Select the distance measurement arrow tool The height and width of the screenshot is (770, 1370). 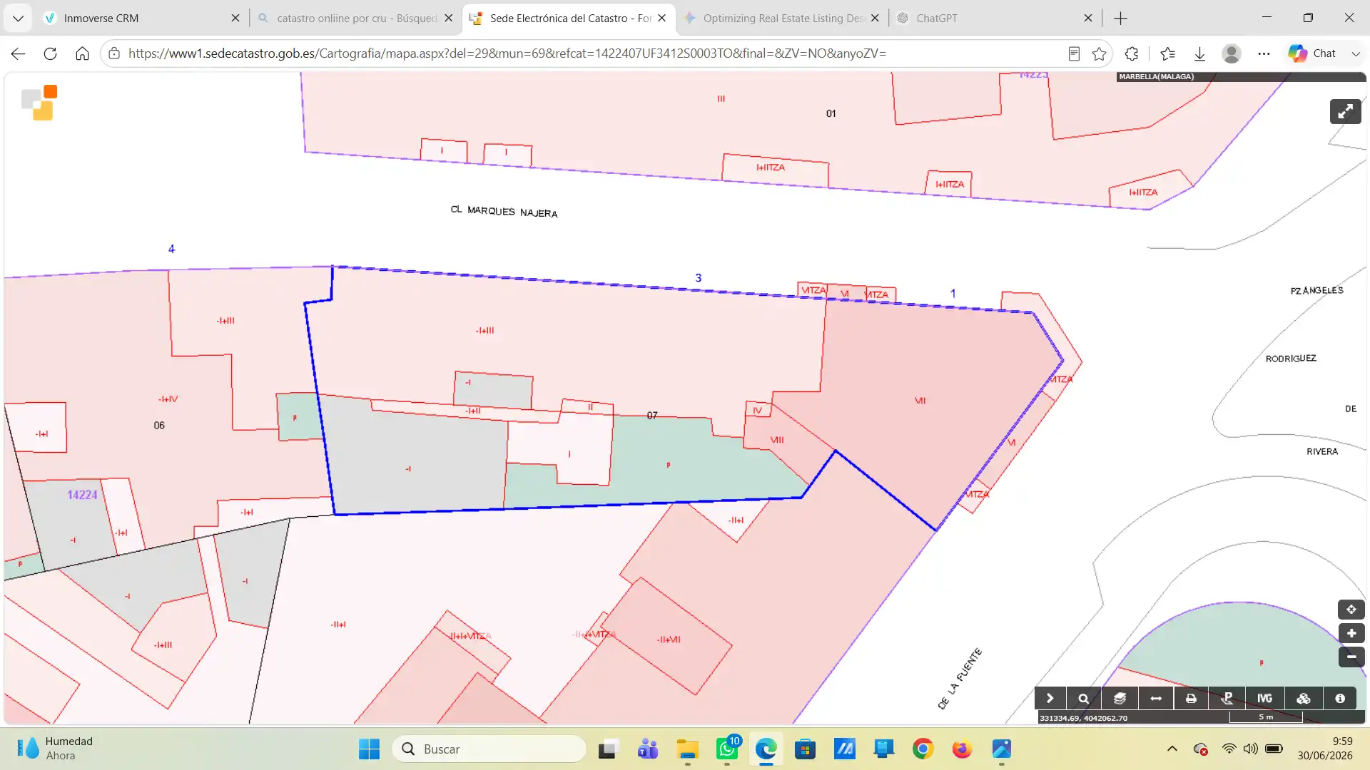click(x=1156, y=699)
